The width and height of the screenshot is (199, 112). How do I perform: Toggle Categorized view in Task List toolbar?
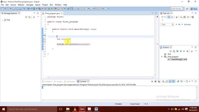tap(169, 17)
